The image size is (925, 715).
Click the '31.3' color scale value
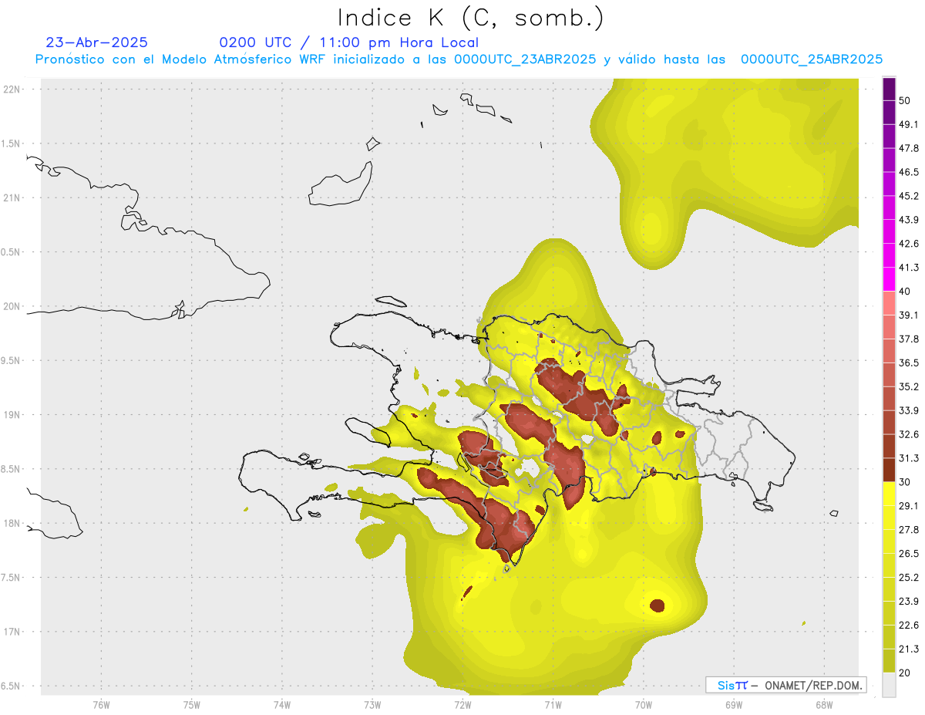(x=909, y=458)
